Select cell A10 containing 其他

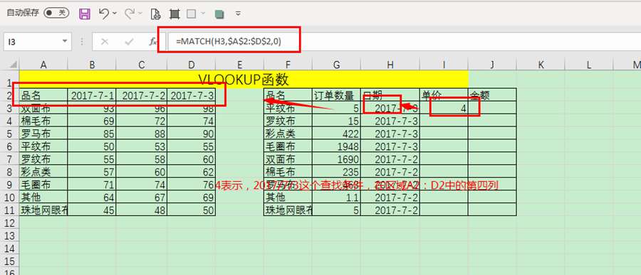tap(43, 197)
